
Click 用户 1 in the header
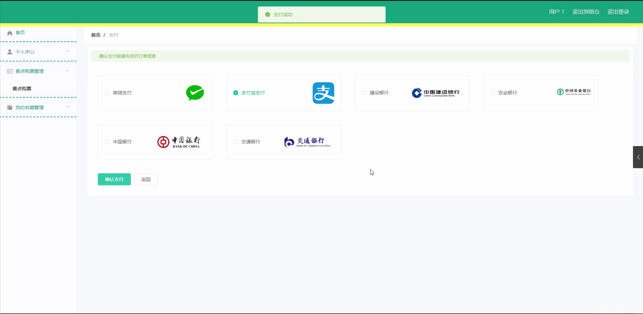tap(557, 12)
